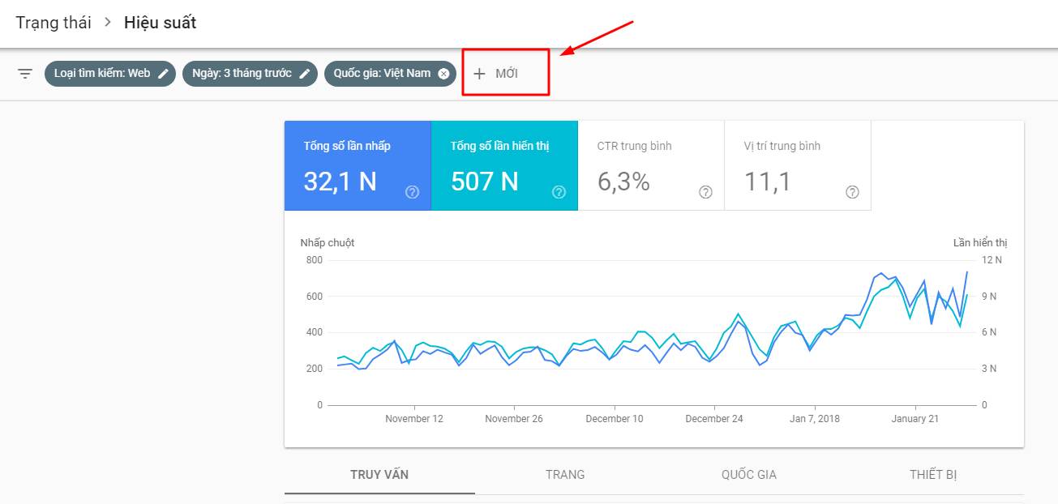Screen dimensions: 1058x504
Task: Switch to the TRANG tab
Action: point(565,475)
